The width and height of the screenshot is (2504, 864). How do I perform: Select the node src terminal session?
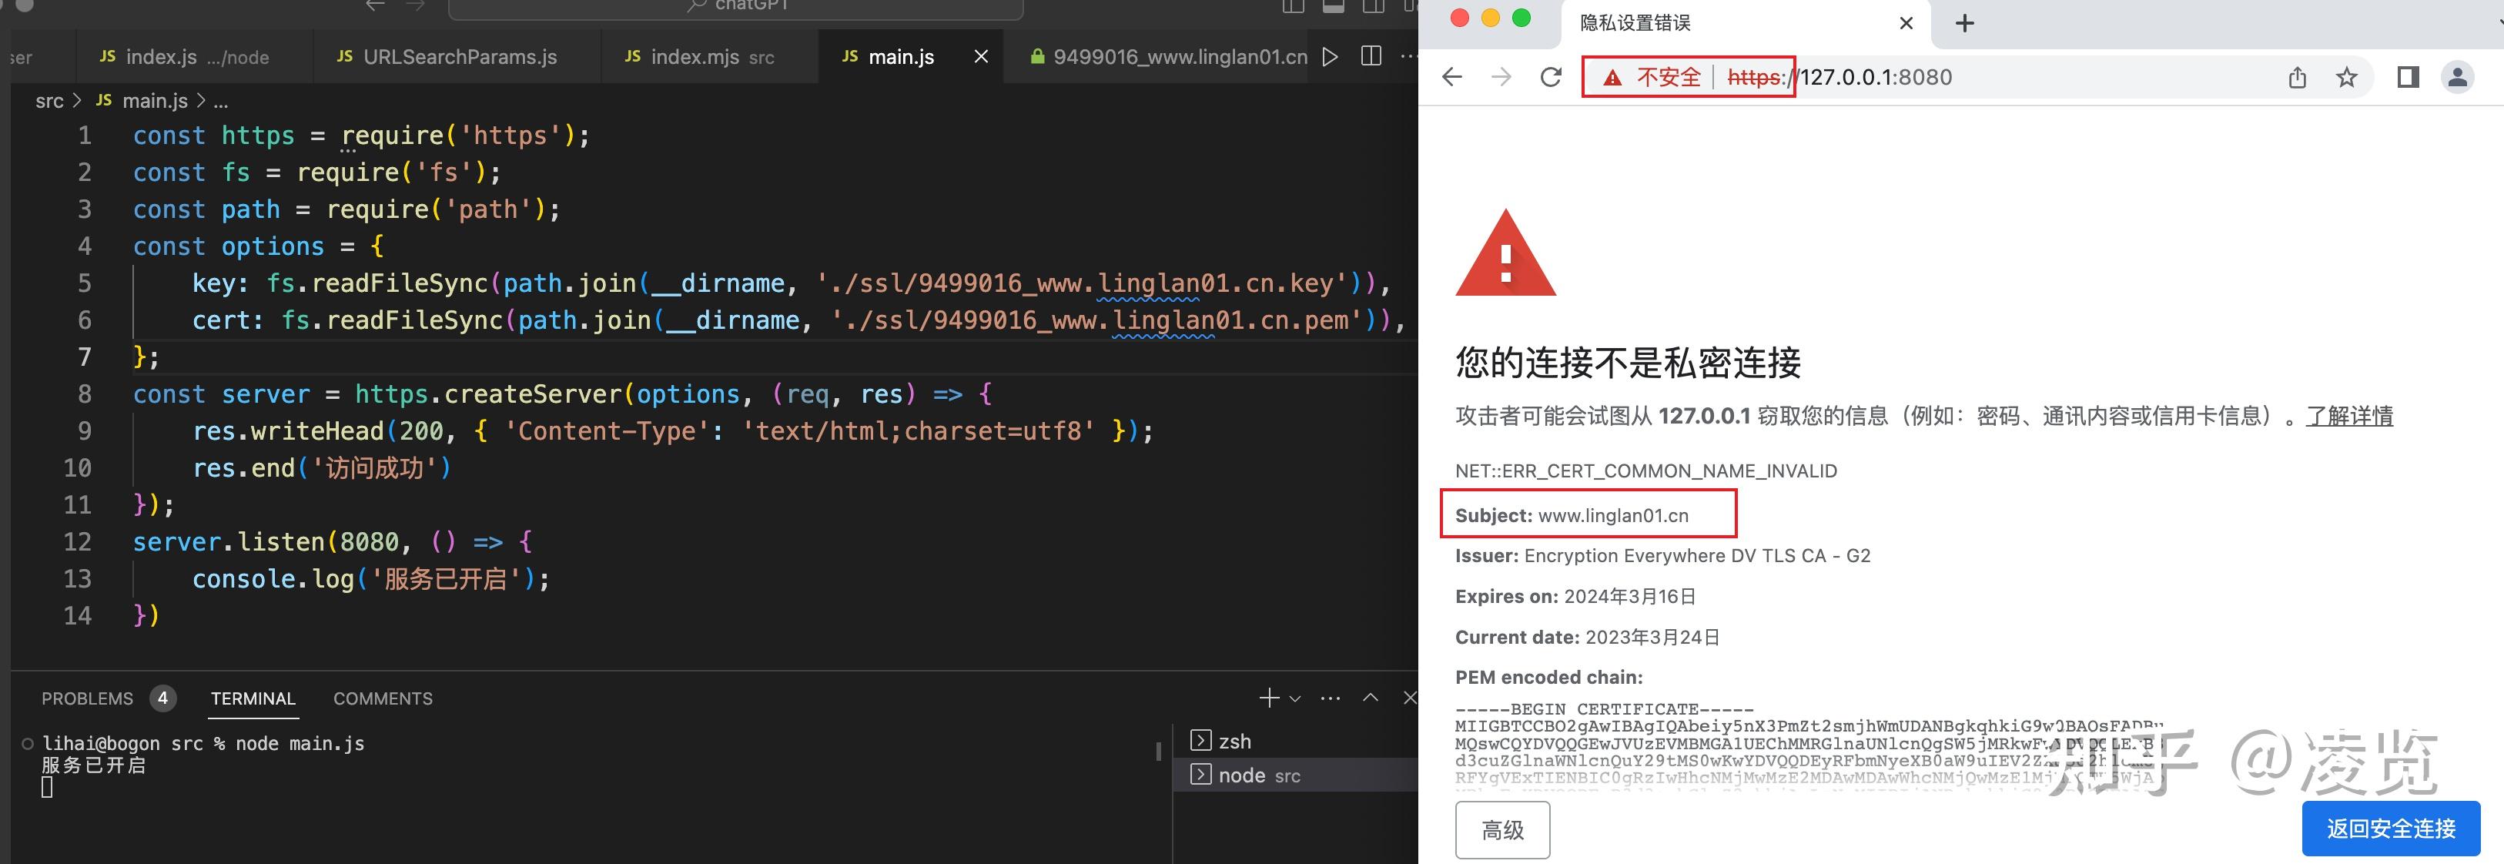(1258, 775)
